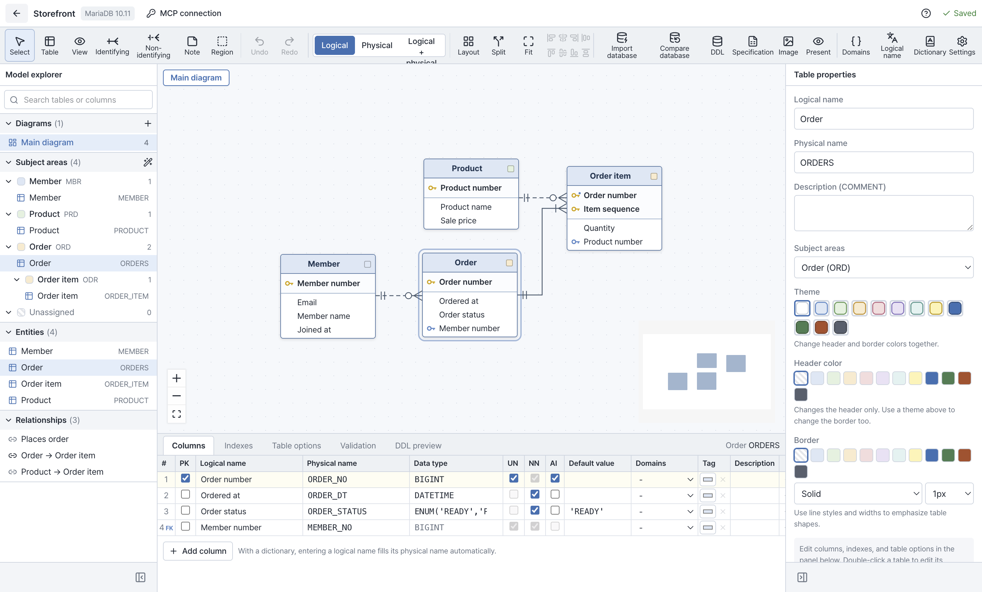
Task: Switch to the Indexes tab
Action: click(x=238, y=445)
